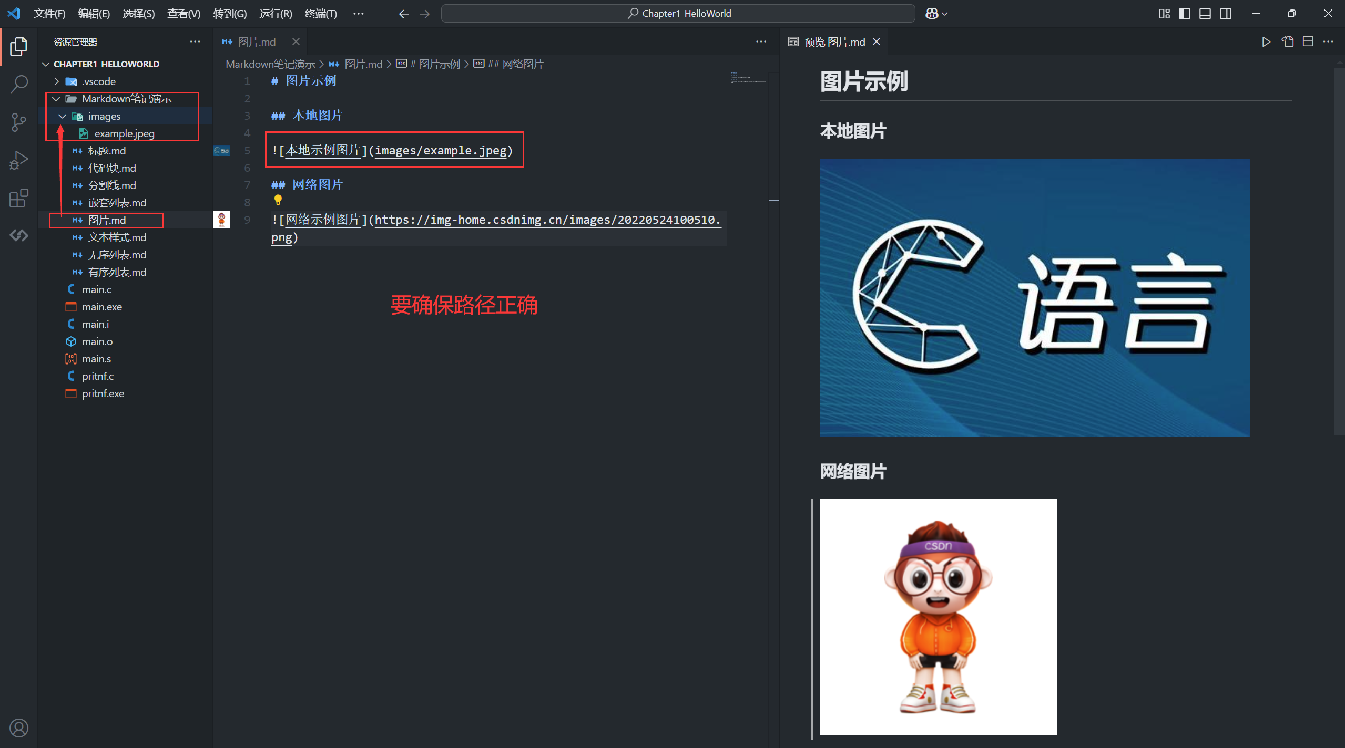Toggle the secondary side bar layout button
1345x748 pixels.
[1226, 14]
